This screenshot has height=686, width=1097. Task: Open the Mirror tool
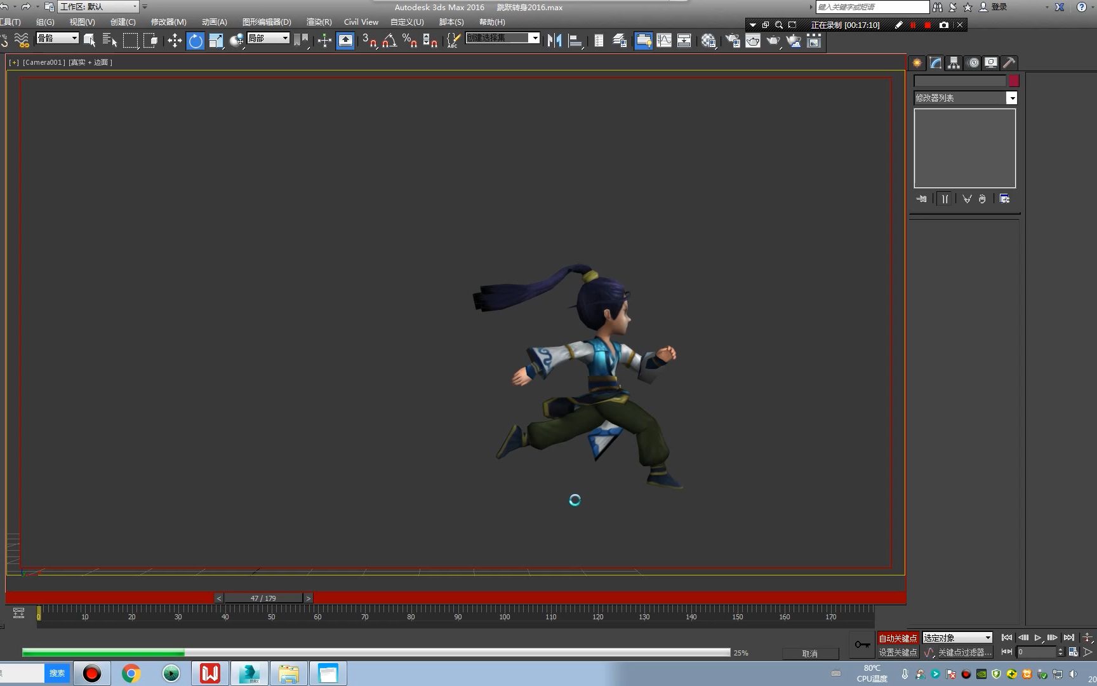[x=554, y=41]
